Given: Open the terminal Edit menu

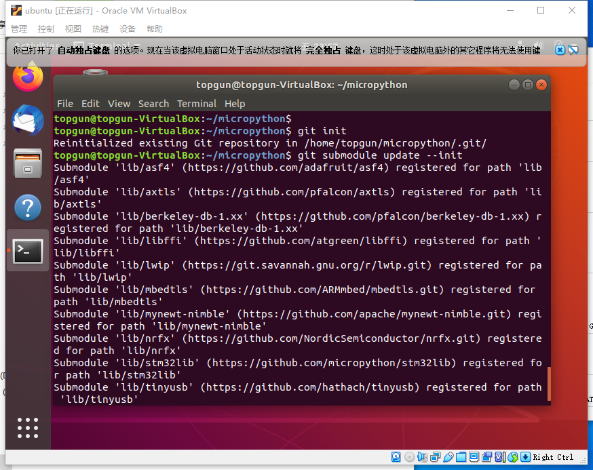Looking at the screenshot, I should (x=90, y=104).
